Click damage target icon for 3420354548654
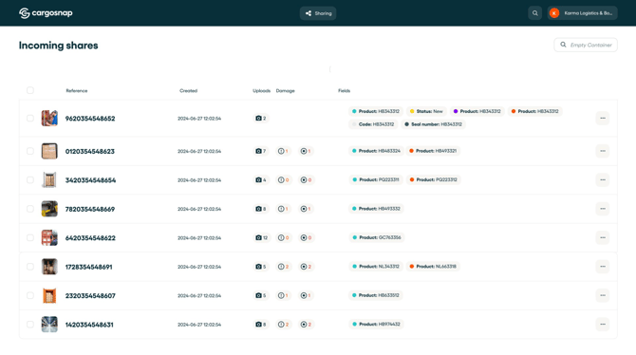The width and height of the screenshot is (636, 355). click(x=304, y=179)
